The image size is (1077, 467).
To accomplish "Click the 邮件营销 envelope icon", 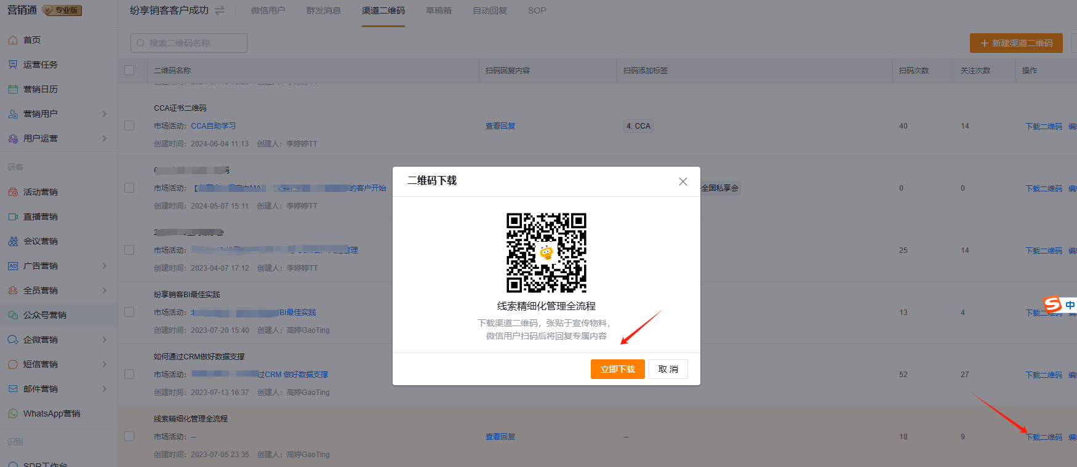I will coord(13,389).
